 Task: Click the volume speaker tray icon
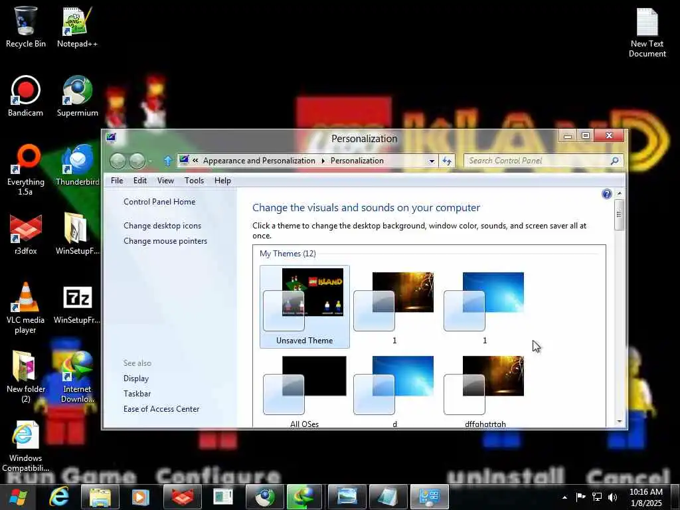pos(612,497)
